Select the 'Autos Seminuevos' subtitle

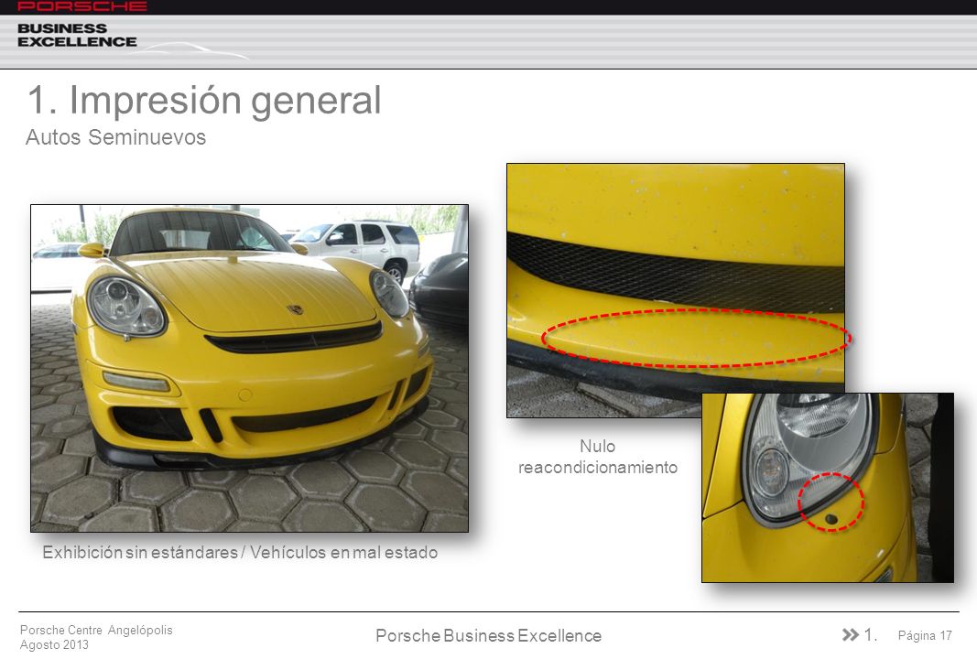(116, 137)
